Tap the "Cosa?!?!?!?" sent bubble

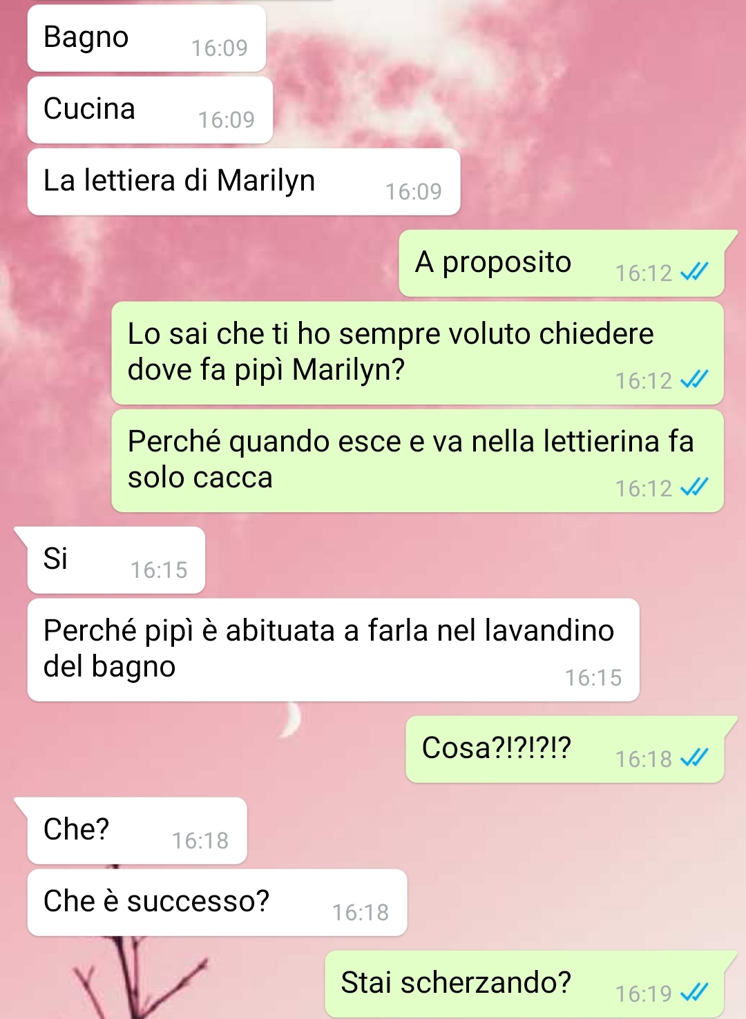pyautogui.click(x=565, y=749)
